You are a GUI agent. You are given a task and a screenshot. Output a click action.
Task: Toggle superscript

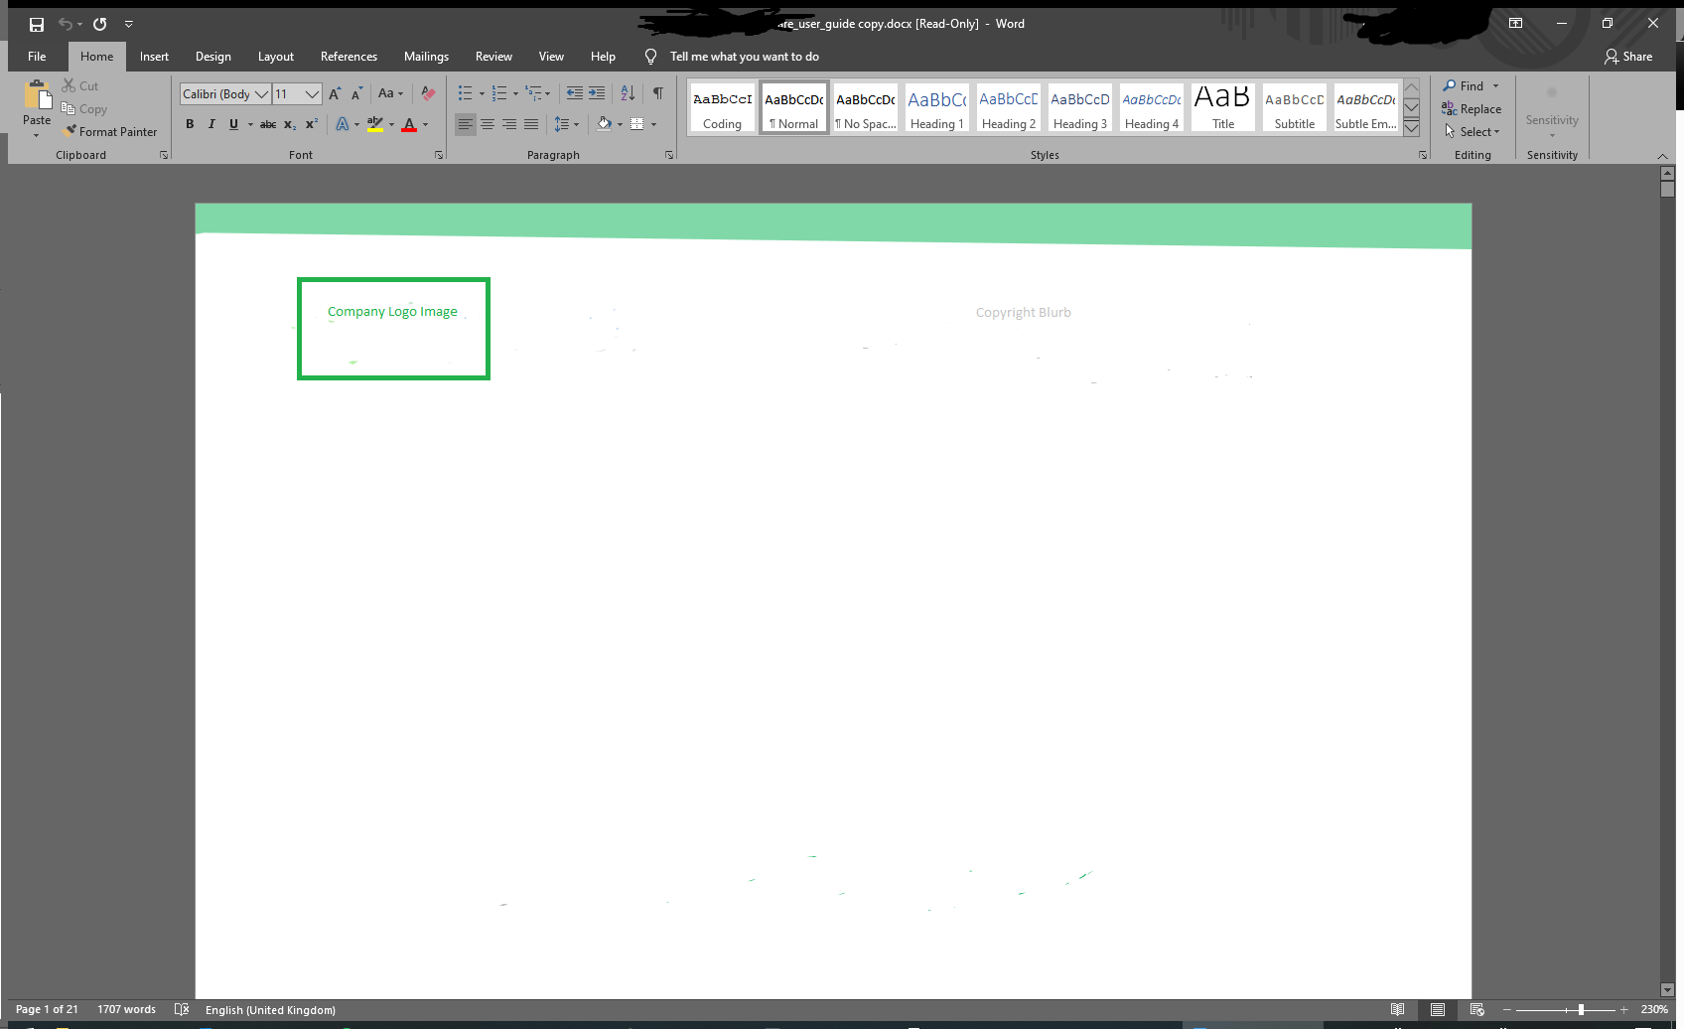point(312,124)
